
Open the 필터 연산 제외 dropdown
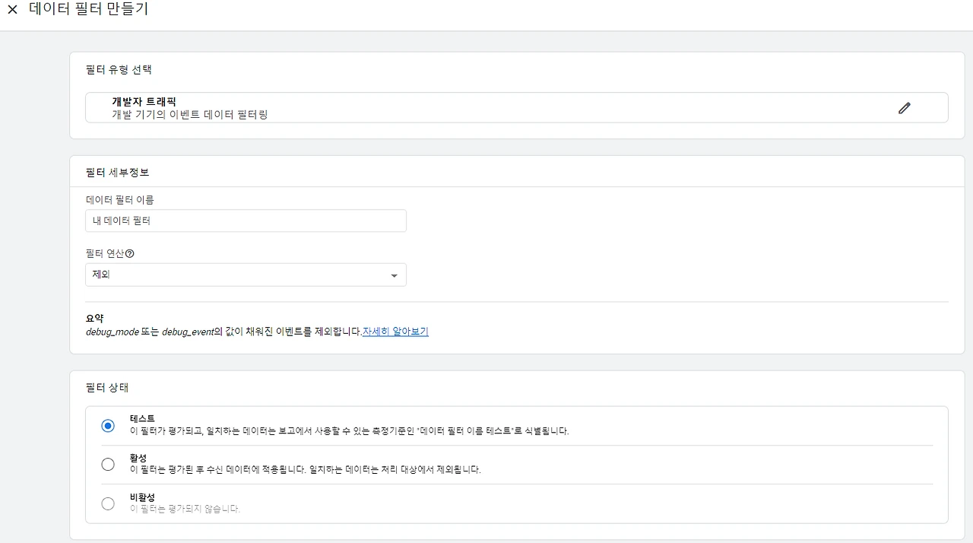(246, 275)
